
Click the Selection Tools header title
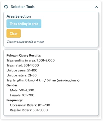23,7
